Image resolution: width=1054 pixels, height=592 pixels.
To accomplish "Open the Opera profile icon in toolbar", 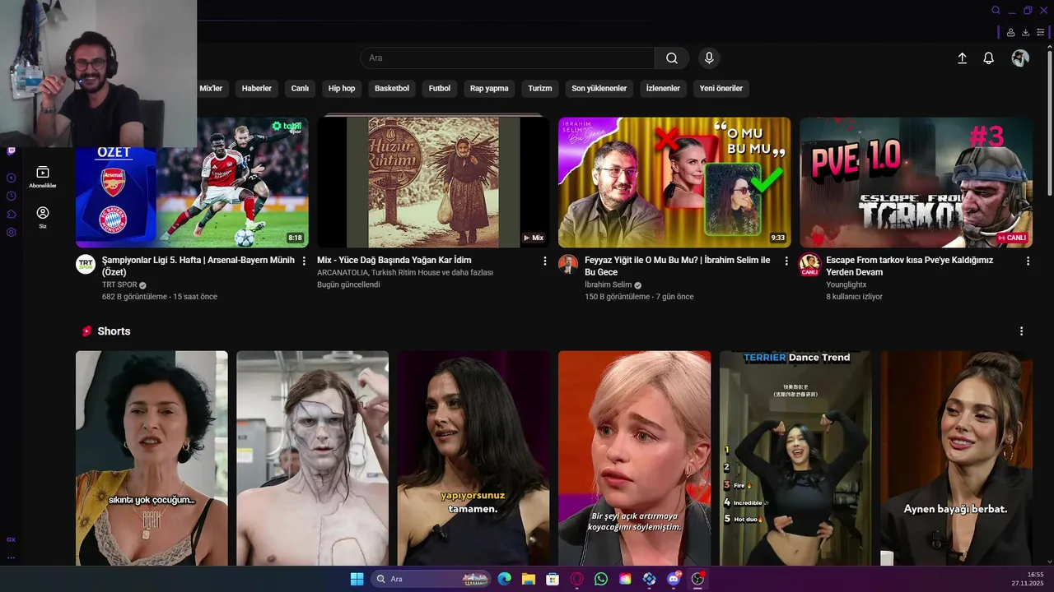I will [x=1010, y=32].
